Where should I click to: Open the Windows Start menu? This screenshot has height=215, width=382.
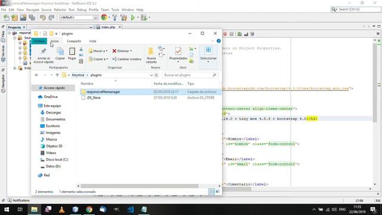pyautogui.click(x=7, y=210)
